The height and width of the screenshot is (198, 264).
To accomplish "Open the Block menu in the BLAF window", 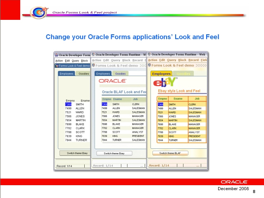I will pyautogui.click(x=126, y=60).
